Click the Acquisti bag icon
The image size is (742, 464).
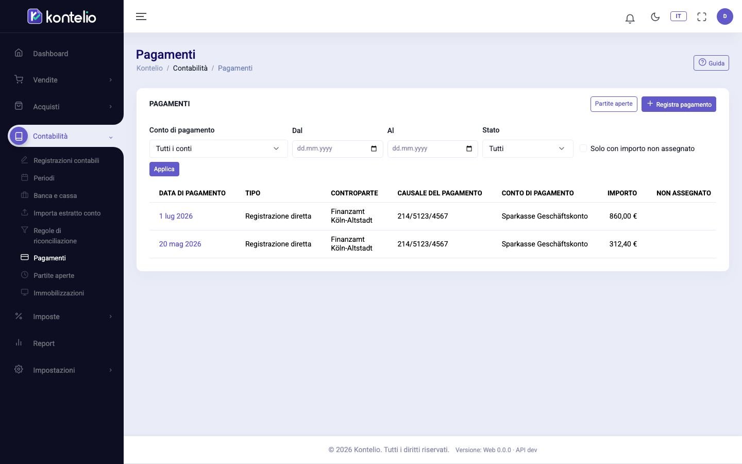tap(19, 106)
